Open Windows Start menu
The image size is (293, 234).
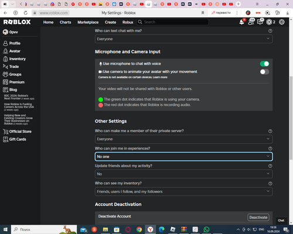pos(5,229)
